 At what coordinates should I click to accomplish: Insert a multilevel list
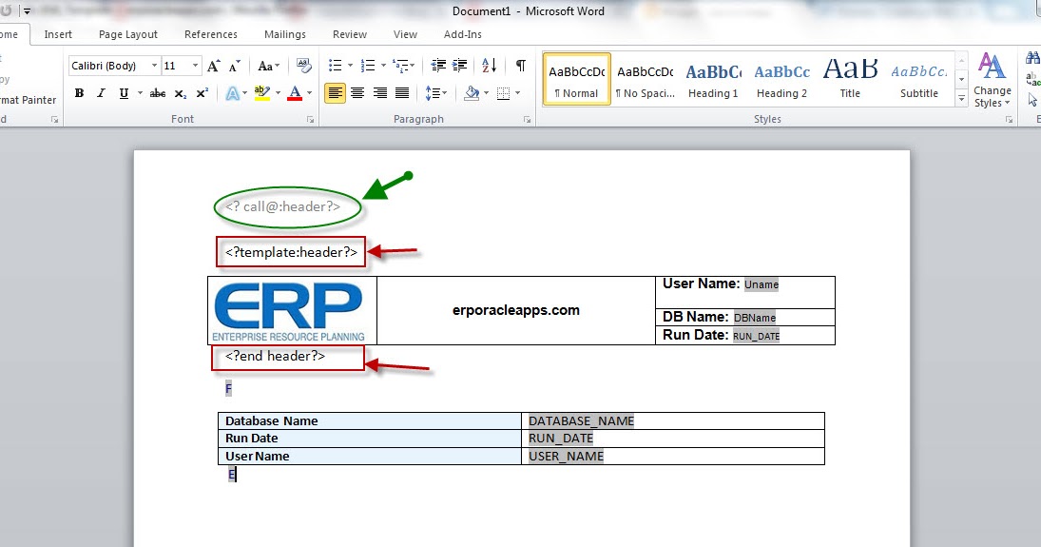click(x=399, y=66)
